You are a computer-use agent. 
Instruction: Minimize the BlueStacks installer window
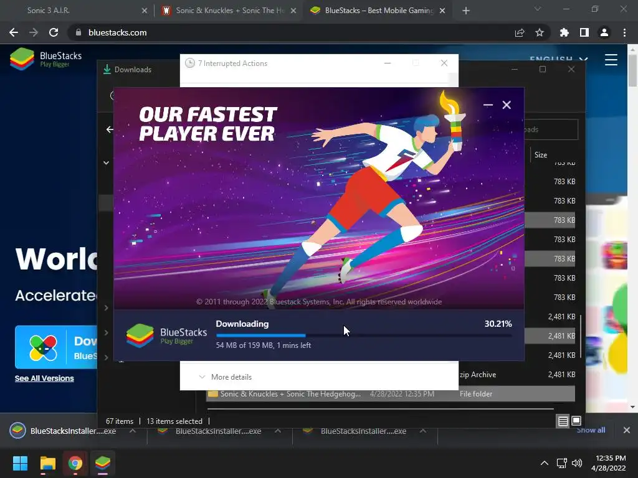point(488,105)
